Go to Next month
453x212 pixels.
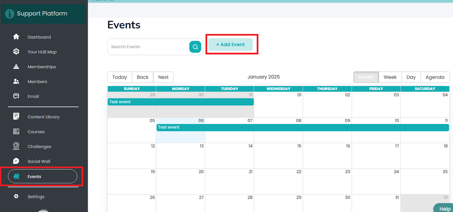pos(163,77)
